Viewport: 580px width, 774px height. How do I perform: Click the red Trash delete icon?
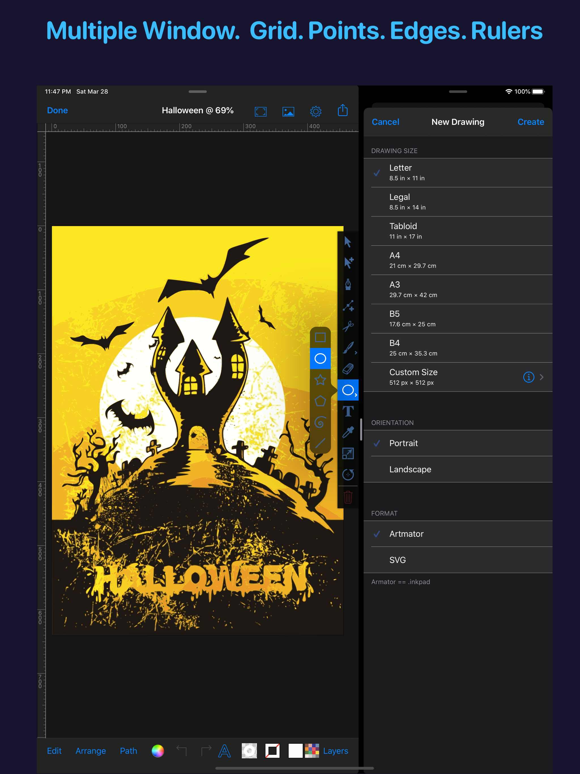[x=348, y=497]
